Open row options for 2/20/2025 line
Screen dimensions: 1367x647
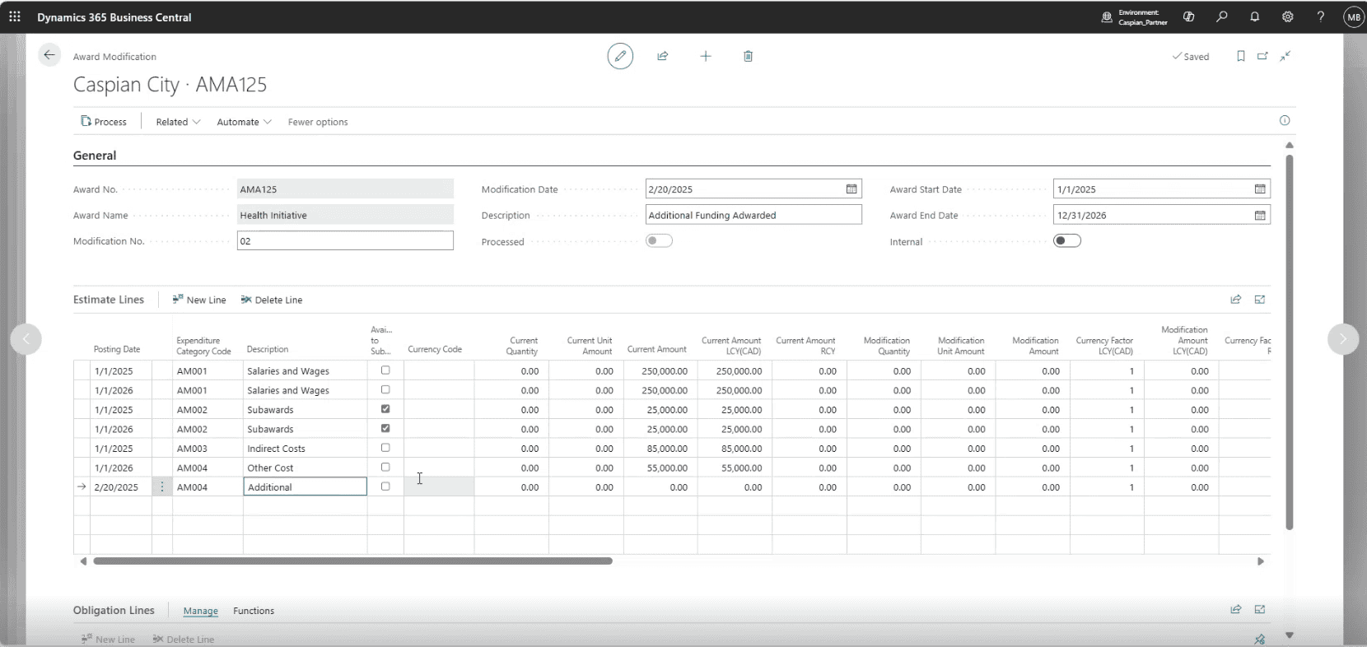click(x=162, y=486)
